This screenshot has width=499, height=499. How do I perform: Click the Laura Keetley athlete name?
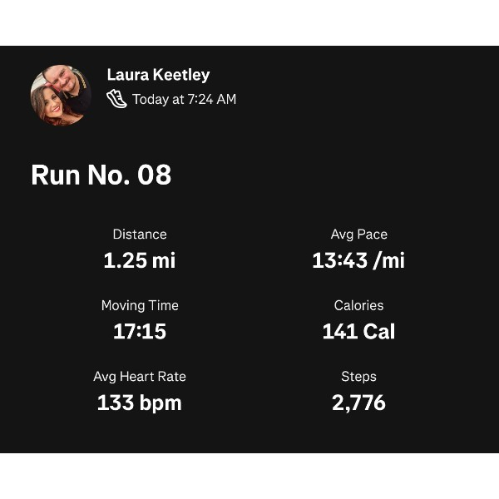[158, 75]
